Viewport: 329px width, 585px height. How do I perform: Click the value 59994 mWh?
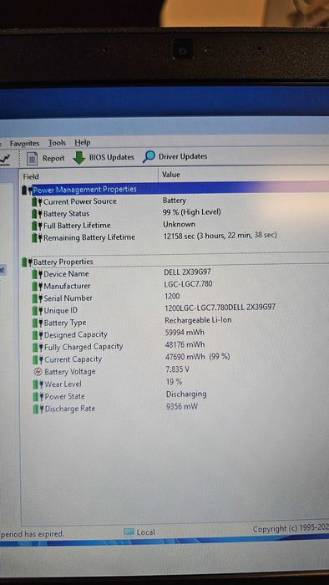tap(185, 332)
